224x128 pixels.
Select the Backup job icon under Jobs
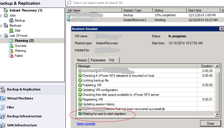[x=11, y=20]
